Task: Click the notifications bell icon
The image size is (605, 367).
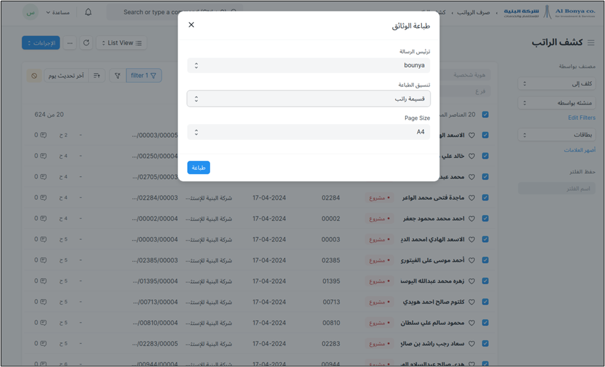Action: [88, 12]
